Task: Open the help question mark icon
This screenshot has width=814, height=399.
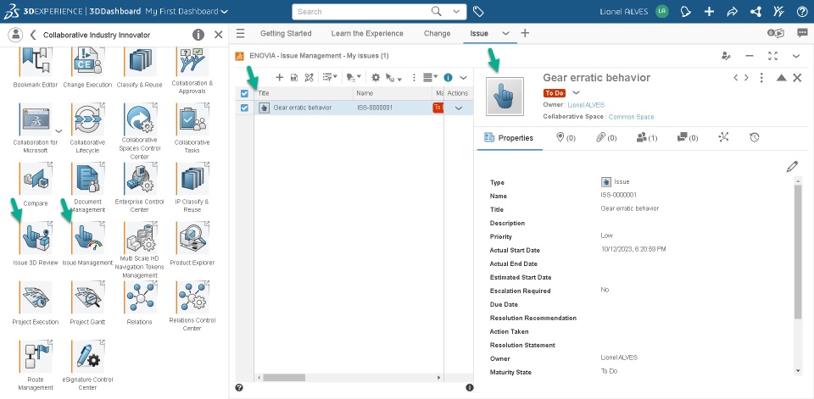Action: (x=801, y=11)
